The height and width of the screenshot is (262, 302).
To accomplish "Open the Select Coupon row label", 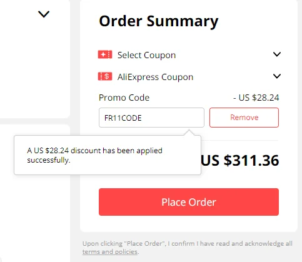I will coord(146,55).
